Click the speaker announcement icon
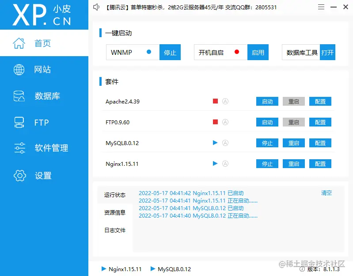353x276 pixels. point(96,7)
